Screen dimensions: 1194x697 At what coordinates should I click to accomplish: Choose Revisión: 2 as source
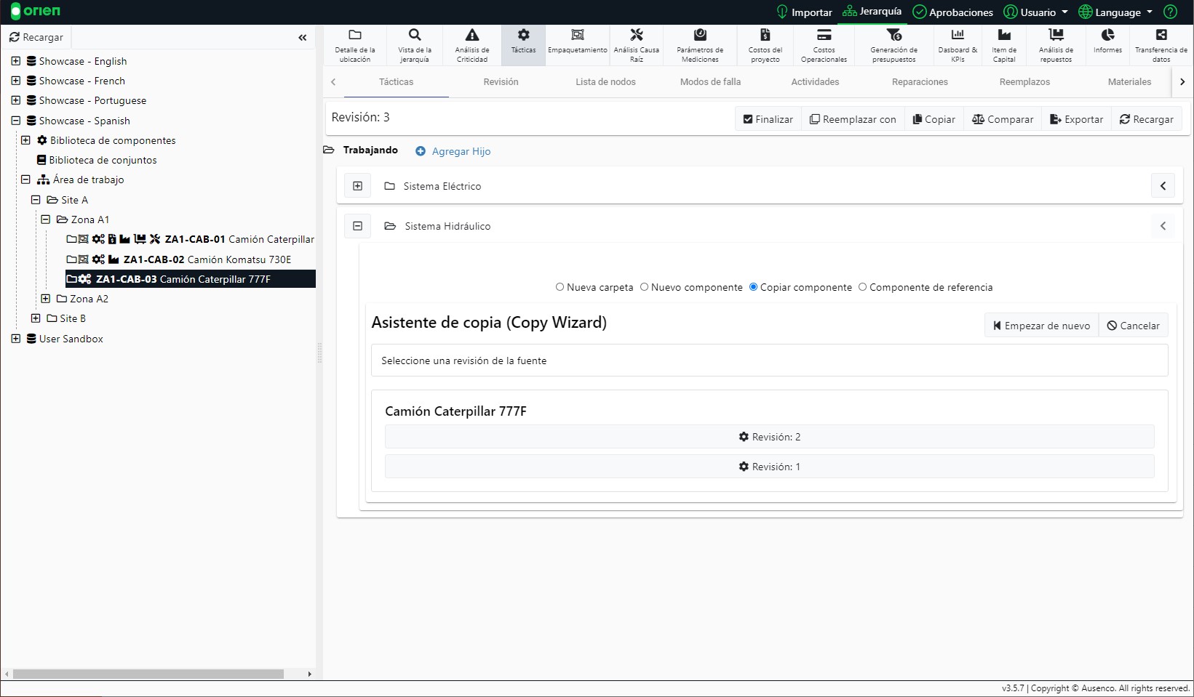(770, 437)
